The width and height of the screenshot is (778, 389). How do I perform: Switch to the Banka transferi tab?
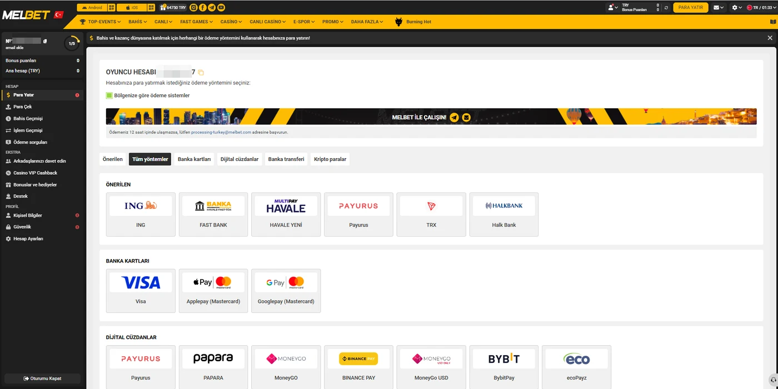click(x=286, y=159)
